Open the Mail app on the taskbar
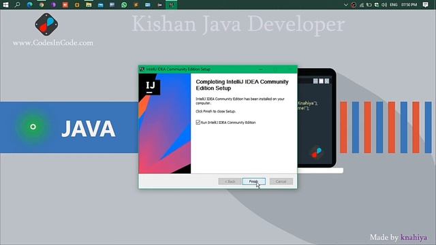 (x=100, y=5)
